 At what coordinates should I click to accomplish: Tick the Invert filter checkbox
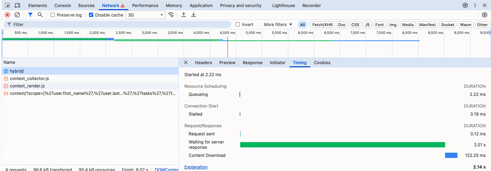[x=238, y=25]
